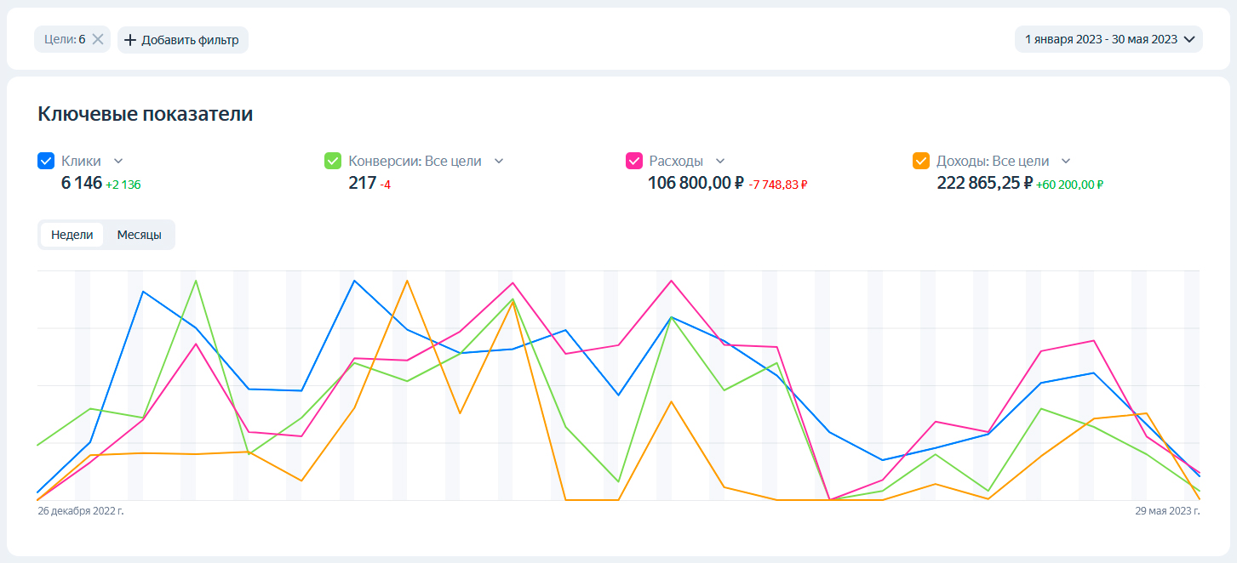Click the 'Ключевые показатели' heading
Screen dimensions: 1237x563
click(x=146, y=114)
